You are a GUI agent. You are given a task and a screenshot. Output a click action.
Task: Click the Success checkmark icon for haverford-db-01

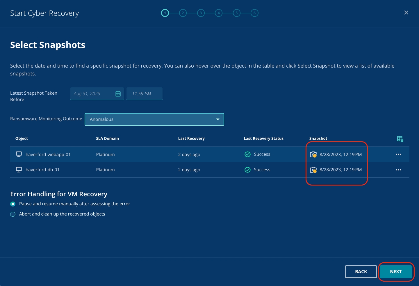pyautogui.click(x=247, y=170)
